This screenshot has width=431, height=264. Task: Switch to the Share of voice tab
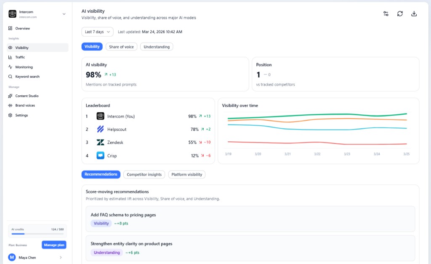tap(121, 47)
